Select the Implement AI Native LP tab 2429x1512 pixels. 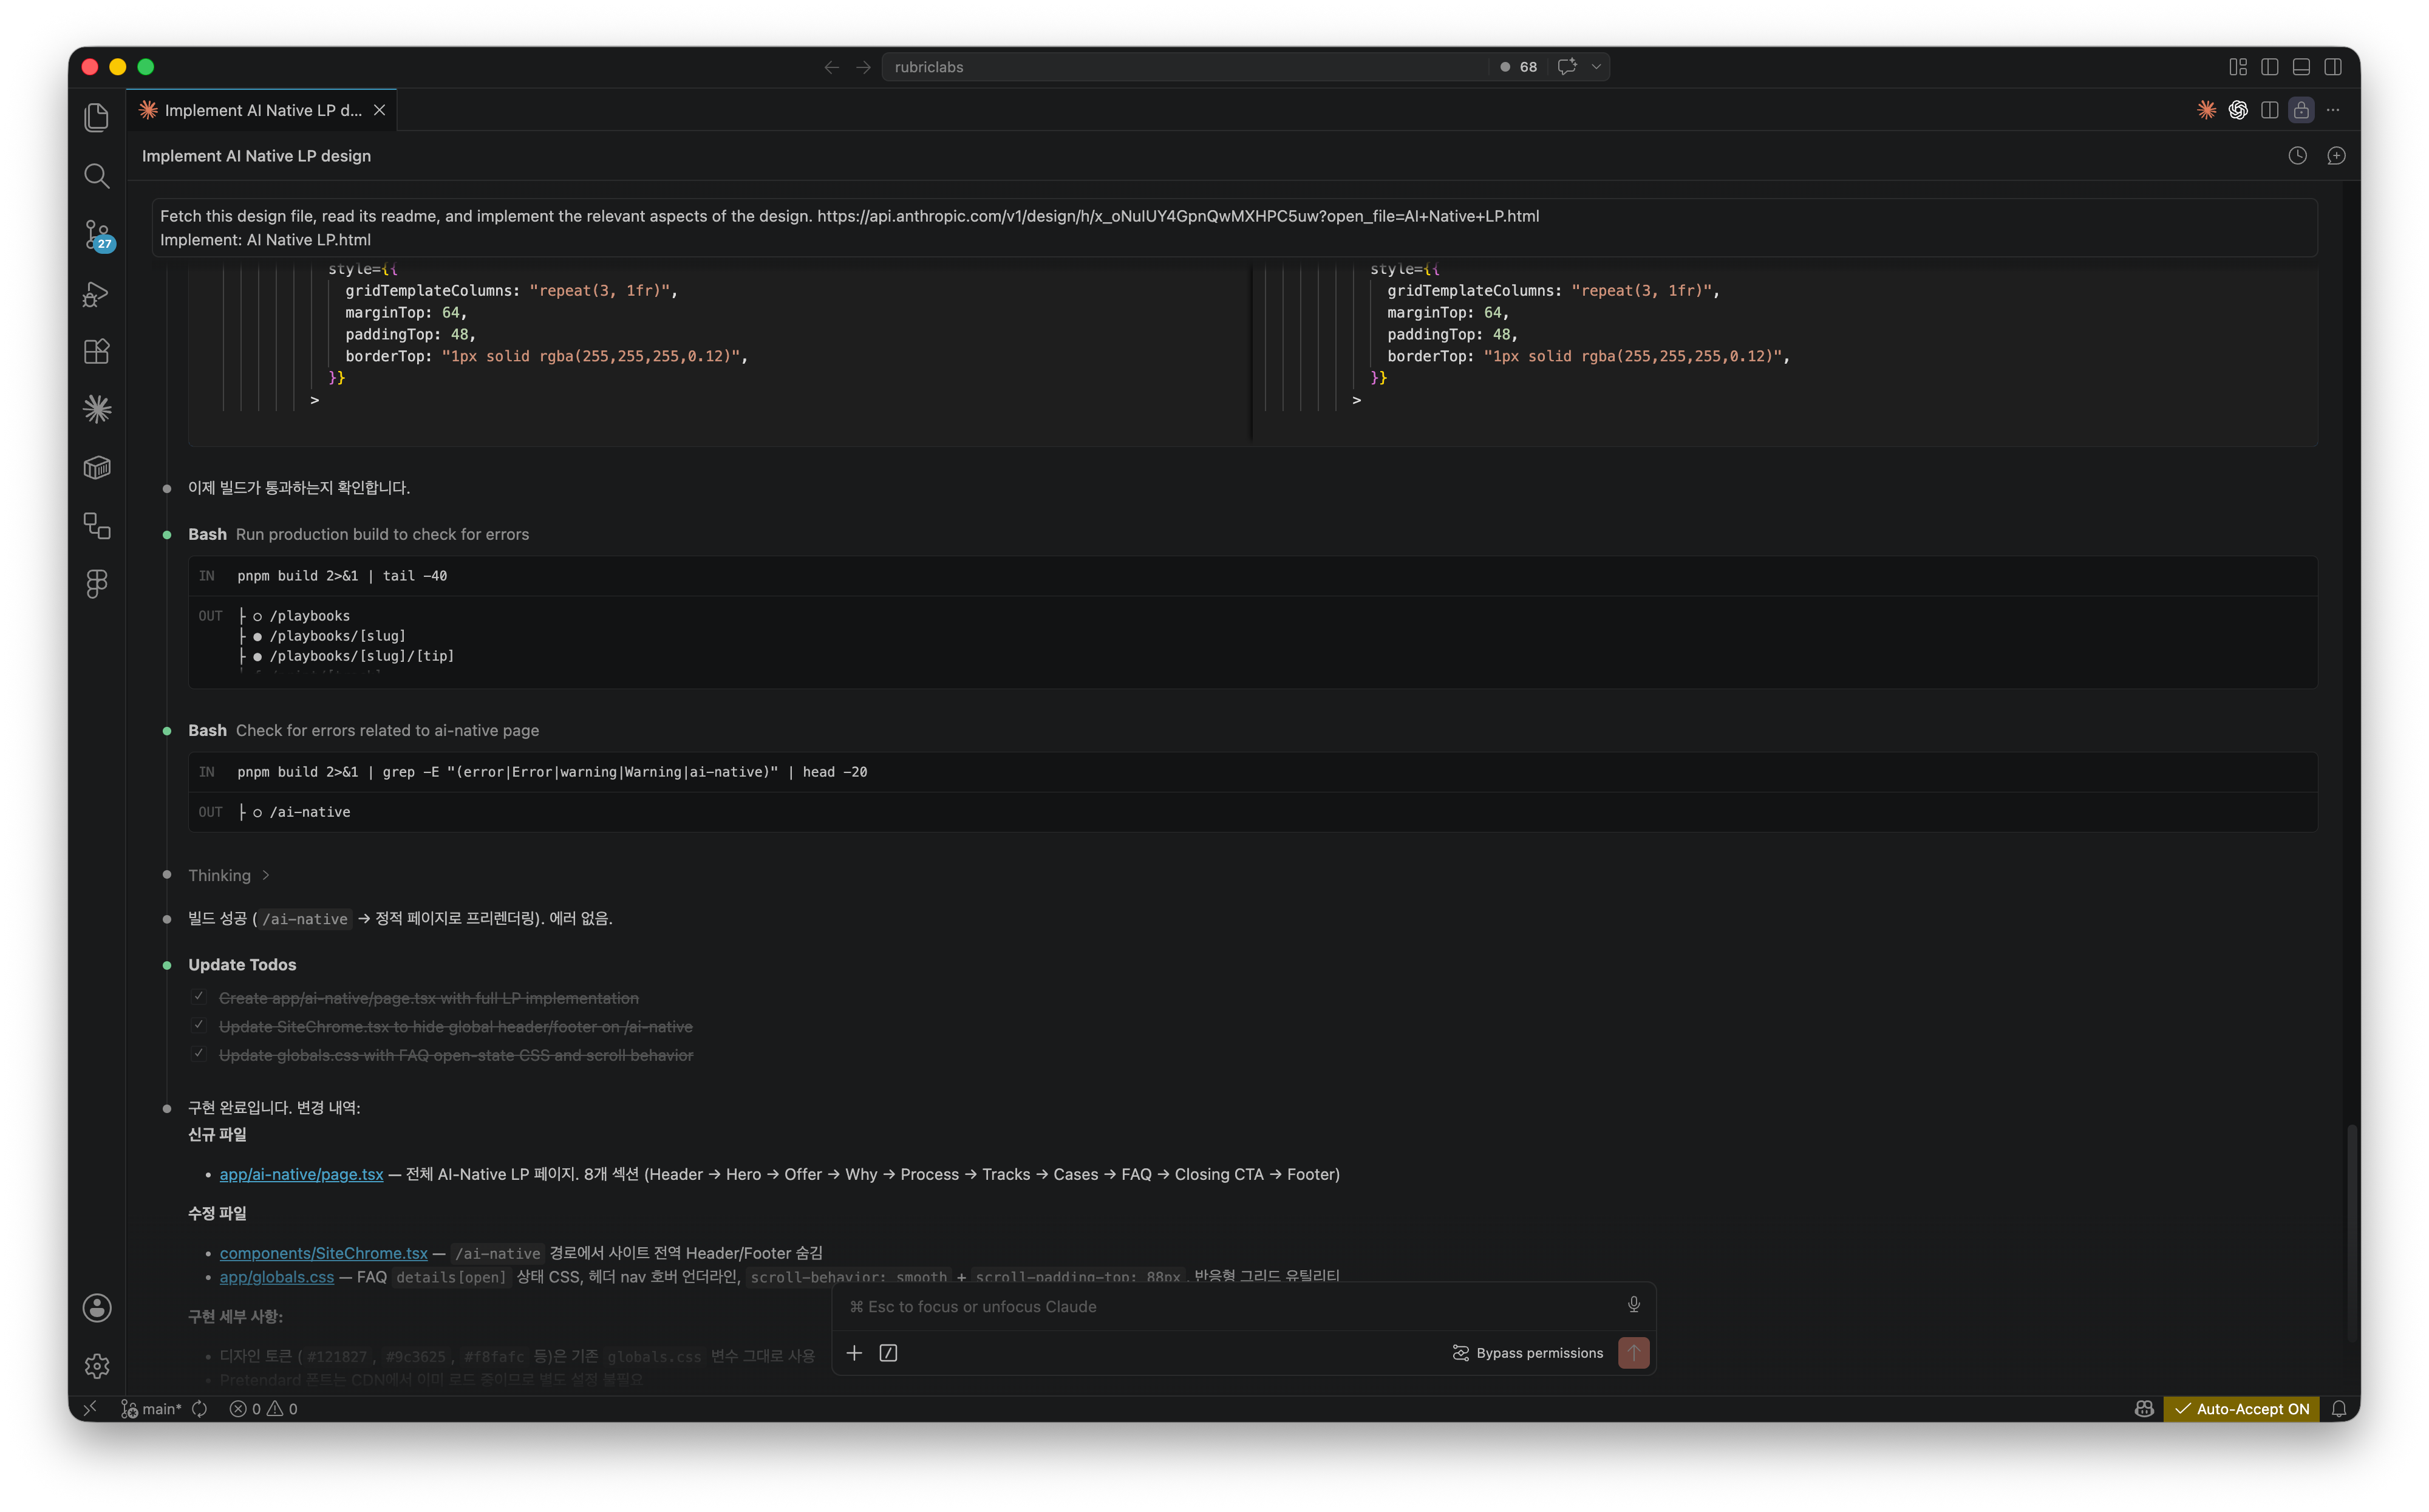coord(262,110)
